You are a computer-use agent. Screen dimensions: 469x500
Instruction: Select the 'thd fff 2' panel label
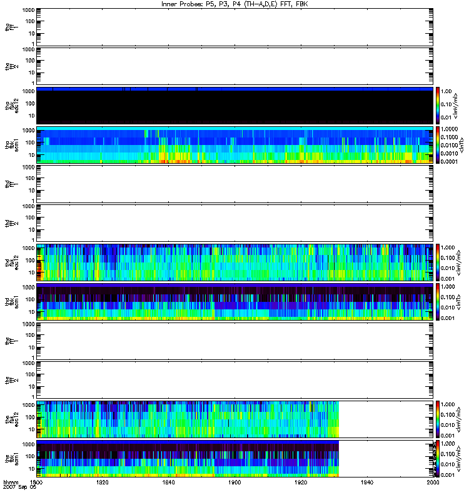coord(11,223)
